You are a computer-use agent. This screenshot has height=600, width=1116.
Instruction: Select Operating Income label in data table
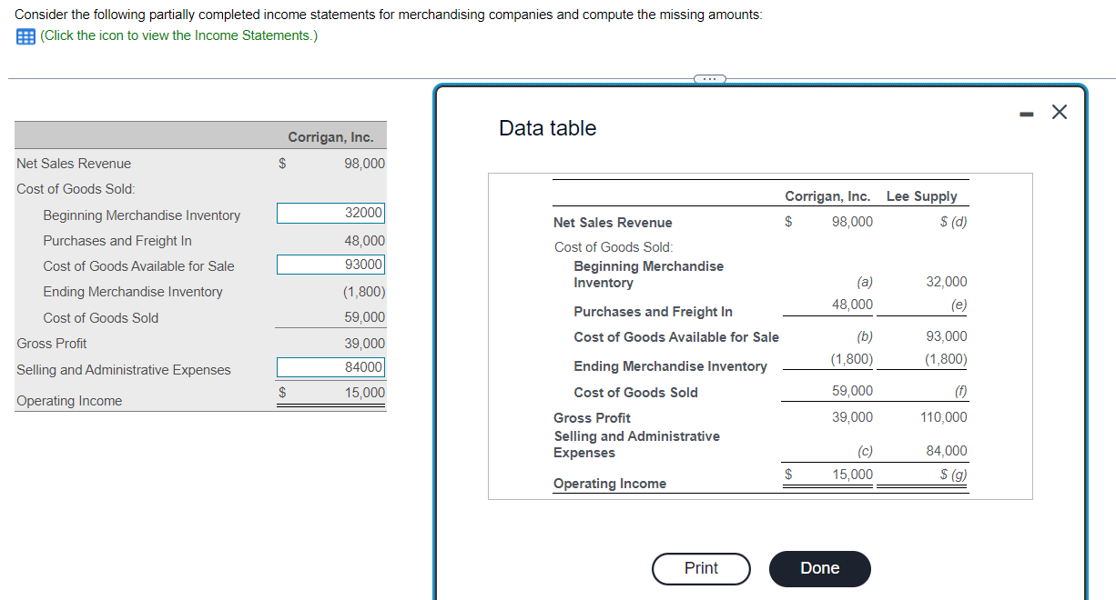610,484
